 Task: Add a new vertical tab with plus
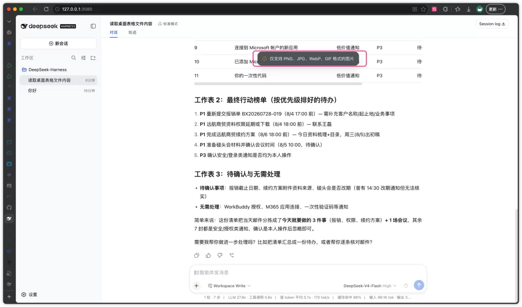pos(9,297)
